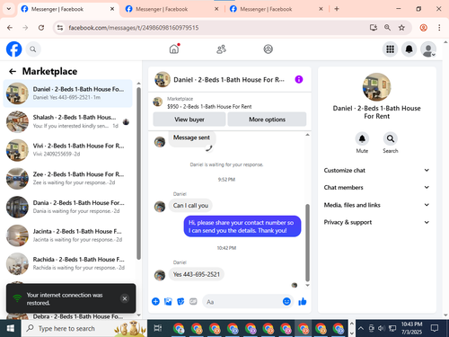
Task: Switch to the second Messenger tab
Action: coord(172,9)
